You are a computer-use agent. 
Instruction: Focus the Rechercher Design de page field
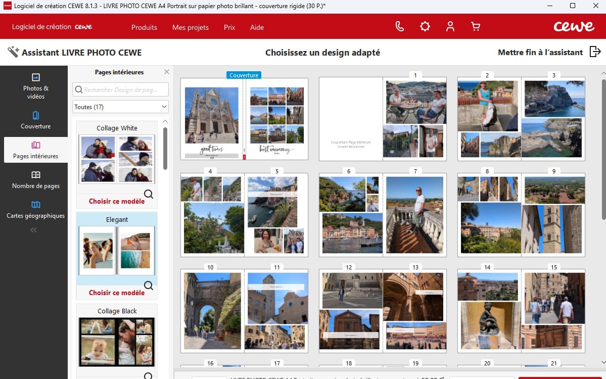121,89
